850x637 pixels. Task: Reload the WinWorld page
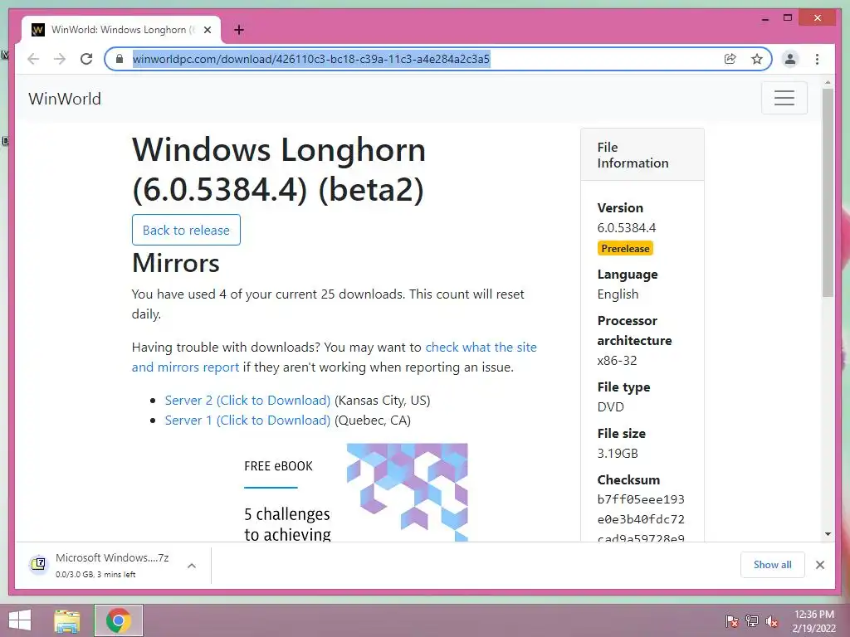(x=86, y=59)
